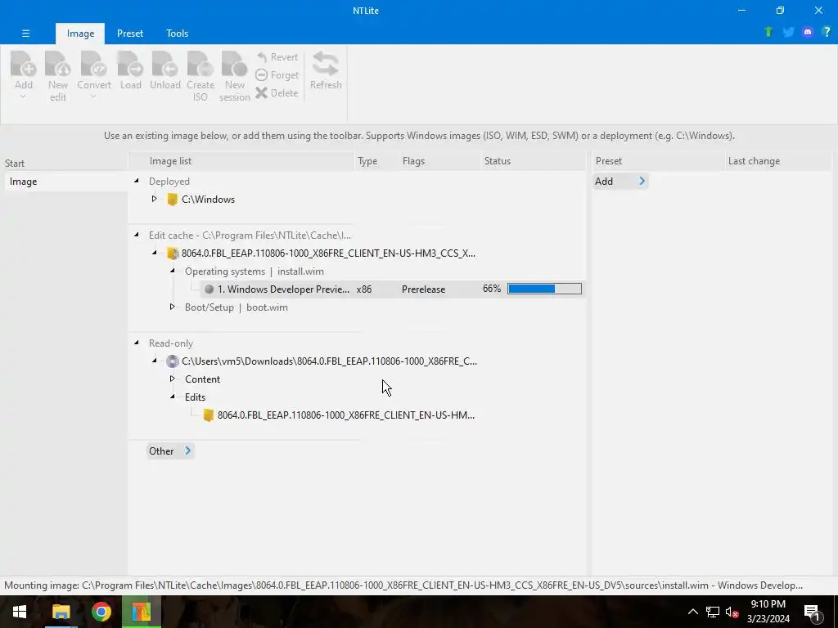
Task: Collapse the Deployed group
Action: [x=137, y=181]
